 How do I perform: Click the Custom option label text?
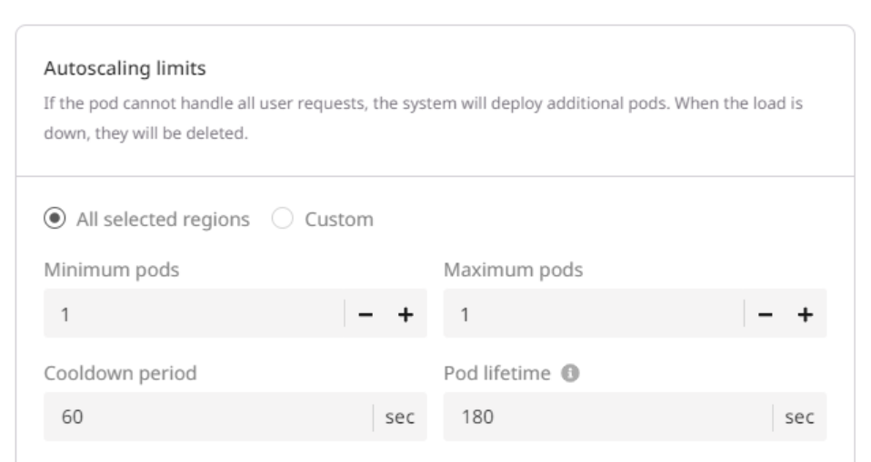tap(339, 220)
